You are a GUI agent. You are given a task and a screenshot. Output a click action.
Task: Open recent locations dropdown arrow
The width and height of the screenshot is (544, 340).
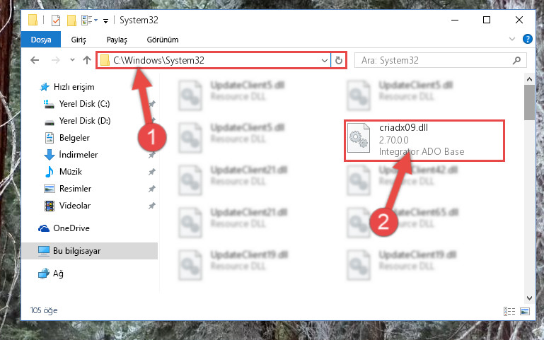(x=72, y=59)
